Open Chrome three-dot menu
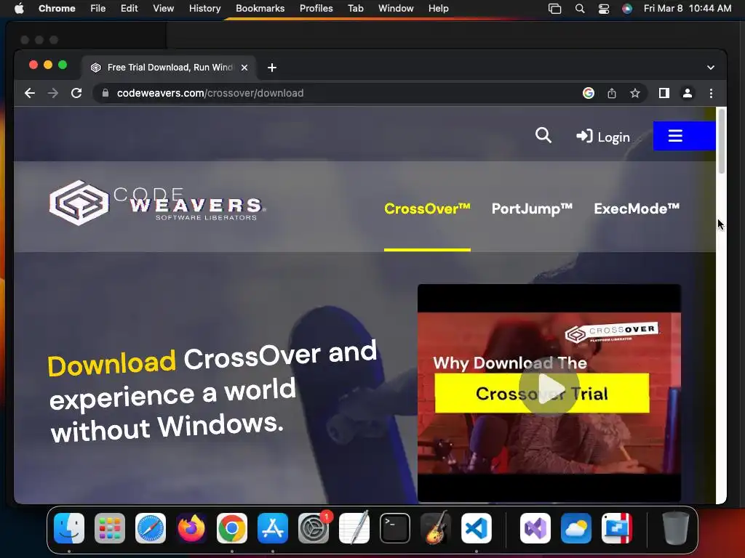 pos(711,93)
